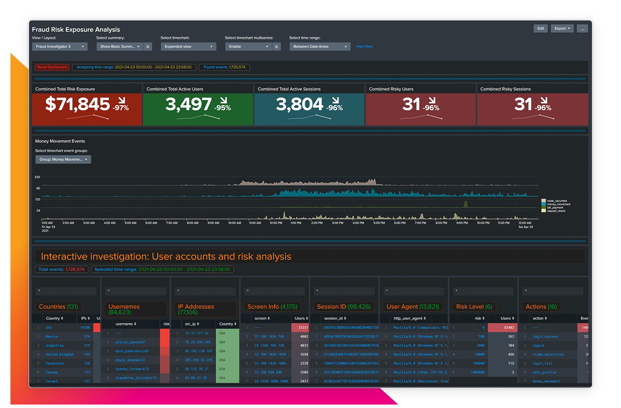The height and width of the screenshot is (408, 621).
Task: Clear the timechart multiseries filter with X
Action: [277, 47]
